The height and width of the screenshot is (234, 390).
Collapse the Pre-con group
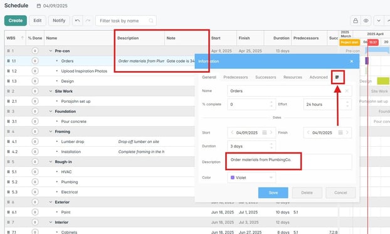pyautogui.click(x=51, y=51)
